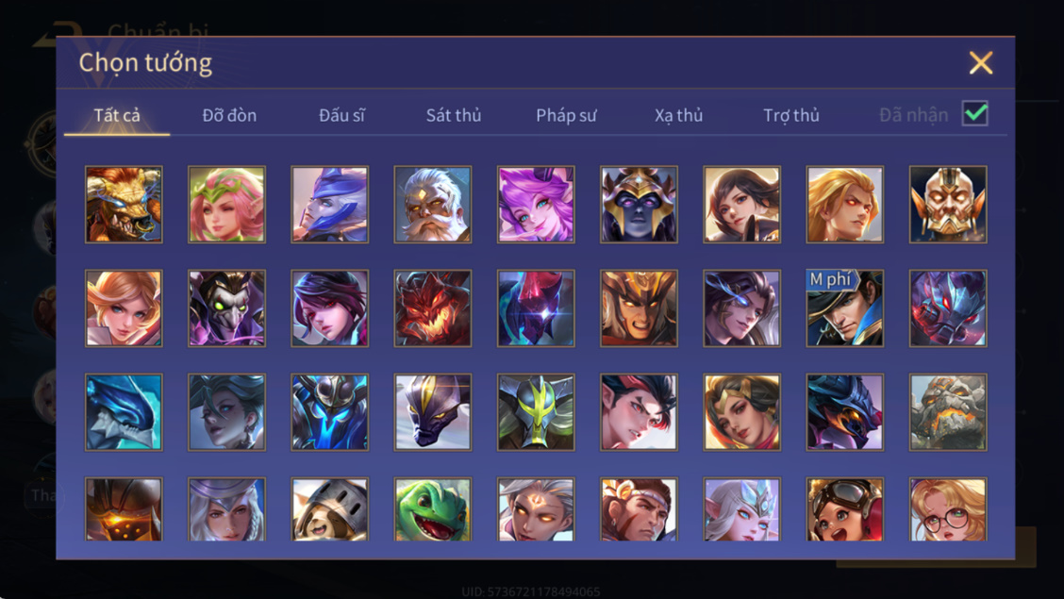1064x599 pixels.
Task: Choose the red demon face hero
Action: tap(433, 308)
